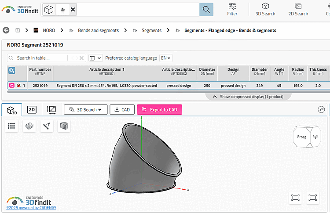Click the previous search result arrow
Screen dimensions: 330x213
(x=73, y=58)
